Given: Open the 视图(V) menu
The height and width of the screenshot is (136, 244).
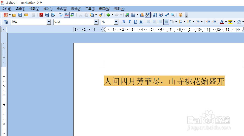Looking at the screenshot, I should (x=34, y=9).
